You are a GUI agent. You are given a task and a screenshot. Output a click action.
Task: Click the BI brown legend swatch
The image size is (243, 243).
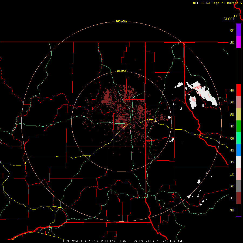tap(238, 198)
